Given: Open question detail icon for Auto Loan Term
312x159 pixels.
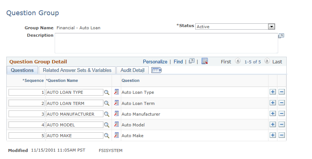Looking at the screenshot, I should pos(116,103).
